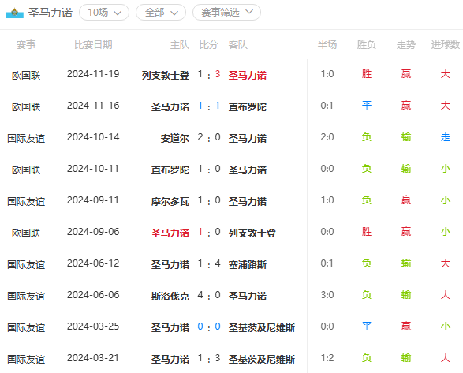The height and width of the screenshot is (373, 463).
Task: Click the 比赛日期 column header
Action: (x=93, y=45)
